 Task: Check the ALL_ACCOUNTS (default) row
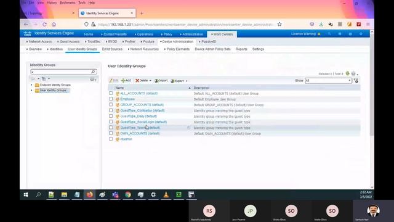[111, 93]
